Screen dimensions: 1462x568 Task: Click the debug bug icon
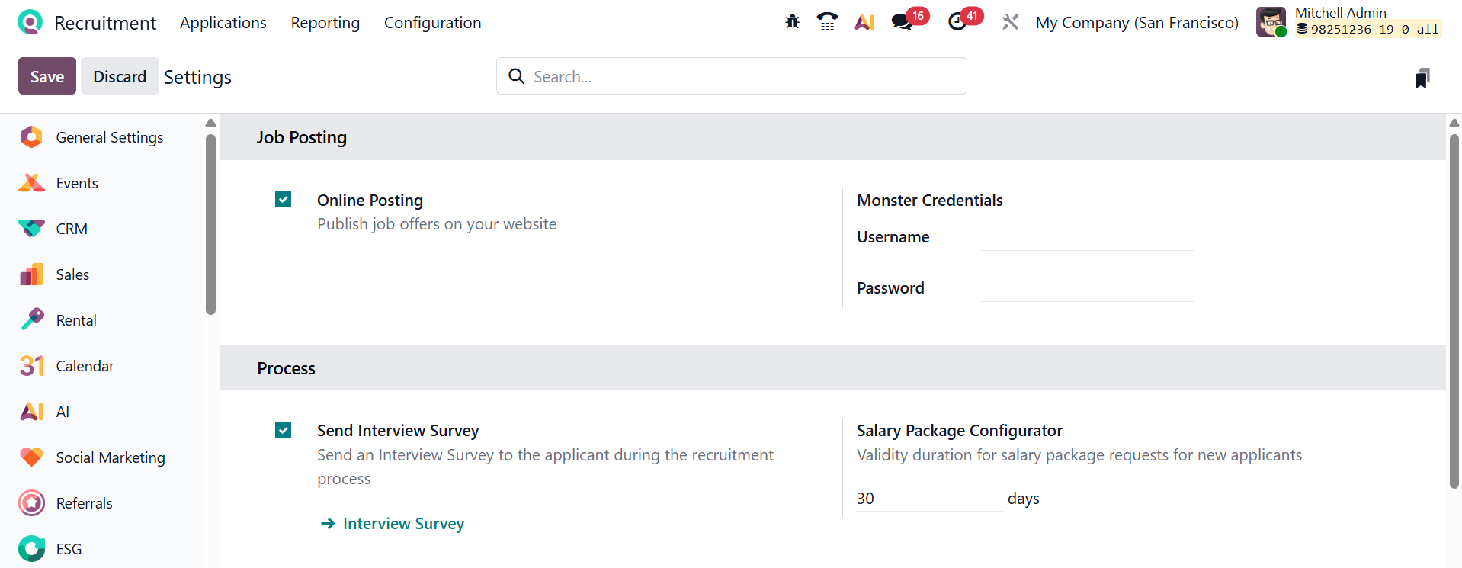point(793,22)
